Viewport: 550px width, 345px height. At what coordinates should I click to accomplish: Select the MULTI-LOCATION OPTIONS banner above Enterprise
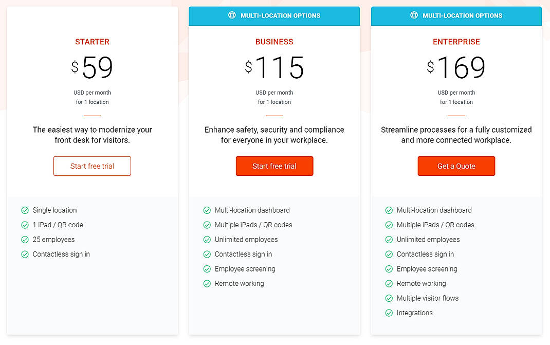click(456, 16)
